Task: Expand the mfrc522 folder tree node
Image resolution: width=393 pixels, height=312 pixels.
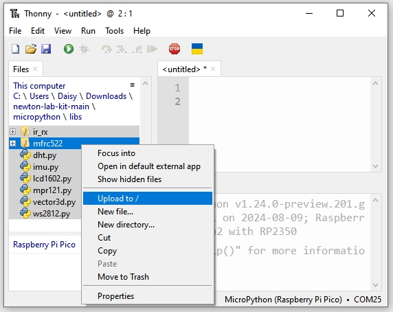Action: 12,144
